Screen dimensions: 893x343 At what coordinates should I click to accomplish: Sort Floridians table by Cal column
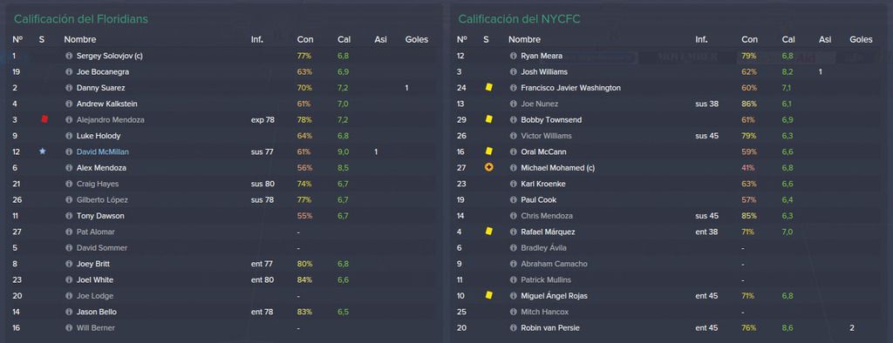344,39
